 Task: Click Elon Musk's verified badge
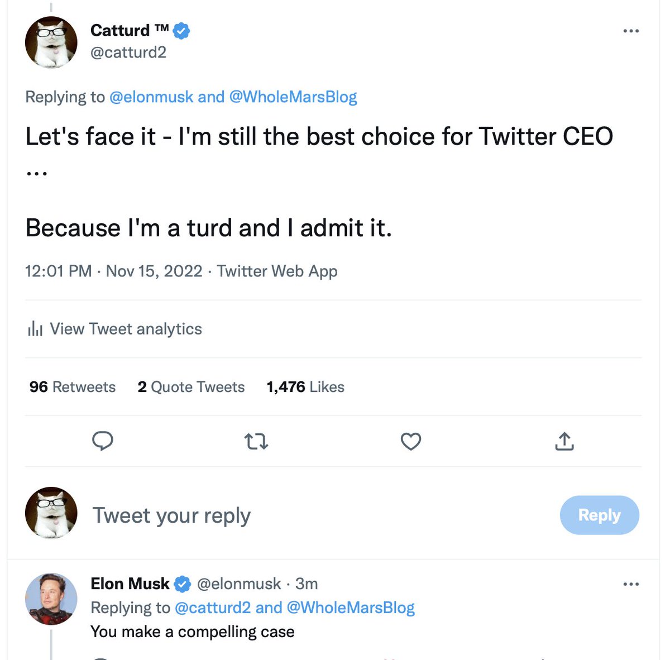tap(182, 584)
